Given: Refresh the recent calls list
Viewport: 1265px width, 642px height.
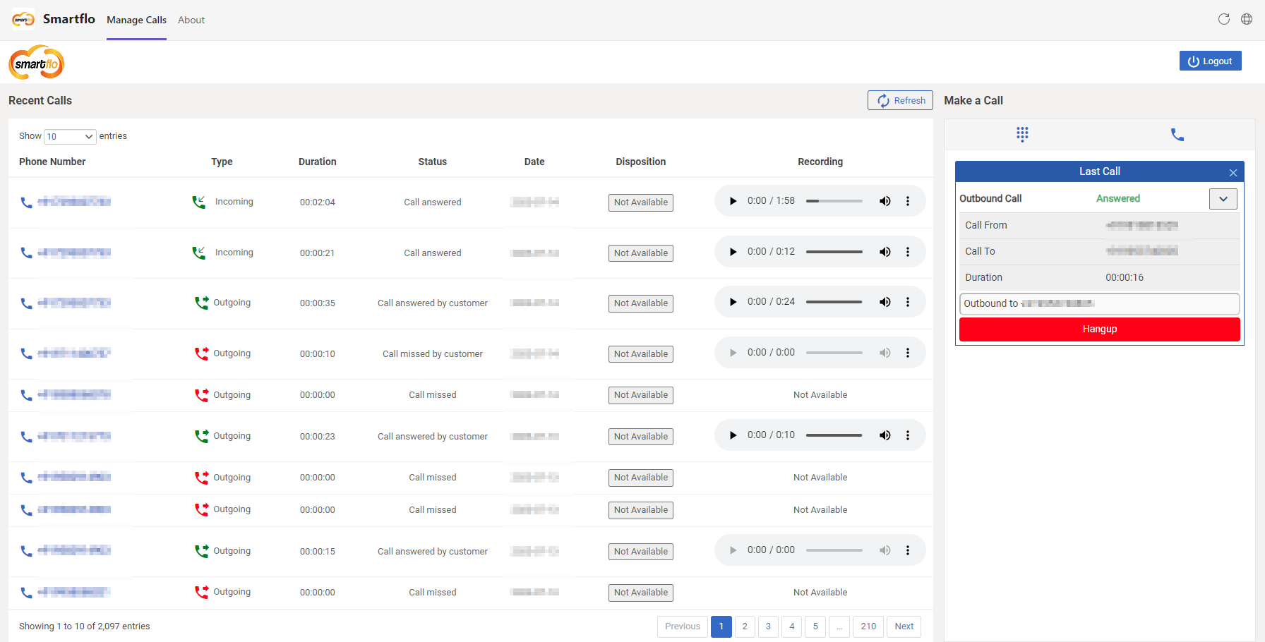Looking at the screenshot, I should tap(901, 100).
